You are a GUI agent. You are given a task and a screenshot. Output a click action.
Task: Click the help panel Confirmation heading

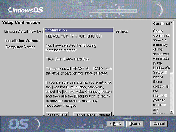[161, 23]
